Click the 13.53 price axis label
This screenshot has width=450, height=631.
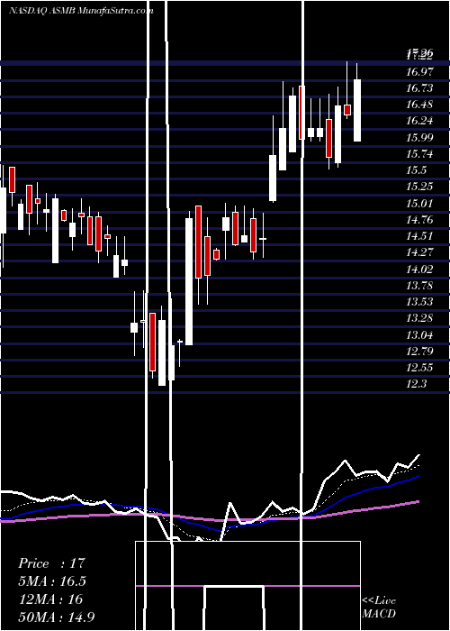point(420,302)
